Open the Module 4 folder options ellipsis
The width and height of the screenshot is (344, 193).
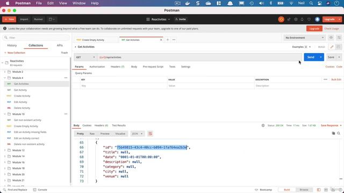[x=66, y=78]
